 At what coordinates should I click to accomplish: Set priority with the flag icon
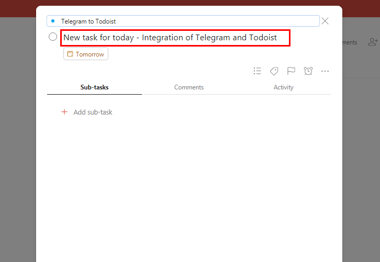[291, 71]
